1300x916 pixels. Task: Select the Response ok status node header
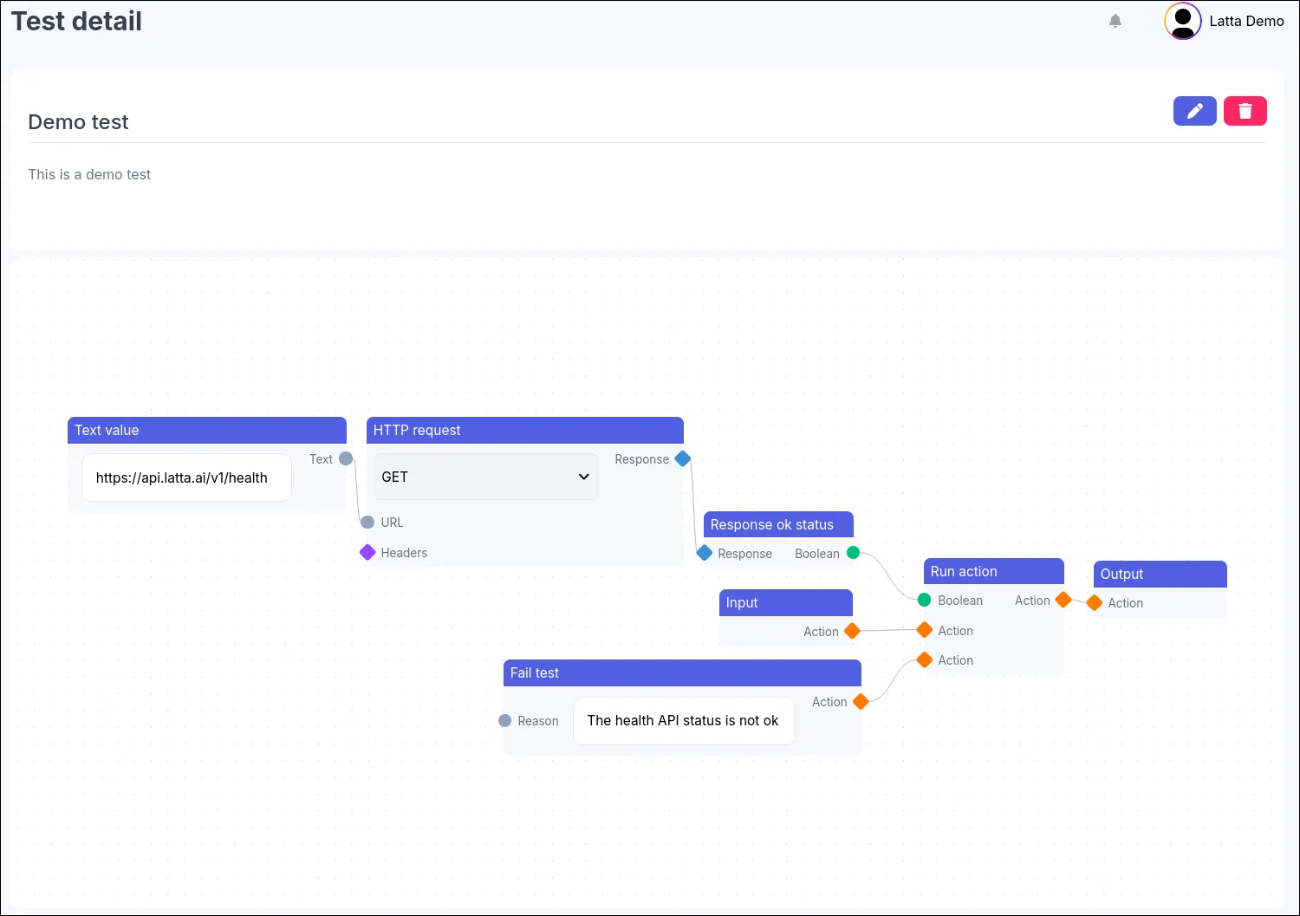[777, 523]
